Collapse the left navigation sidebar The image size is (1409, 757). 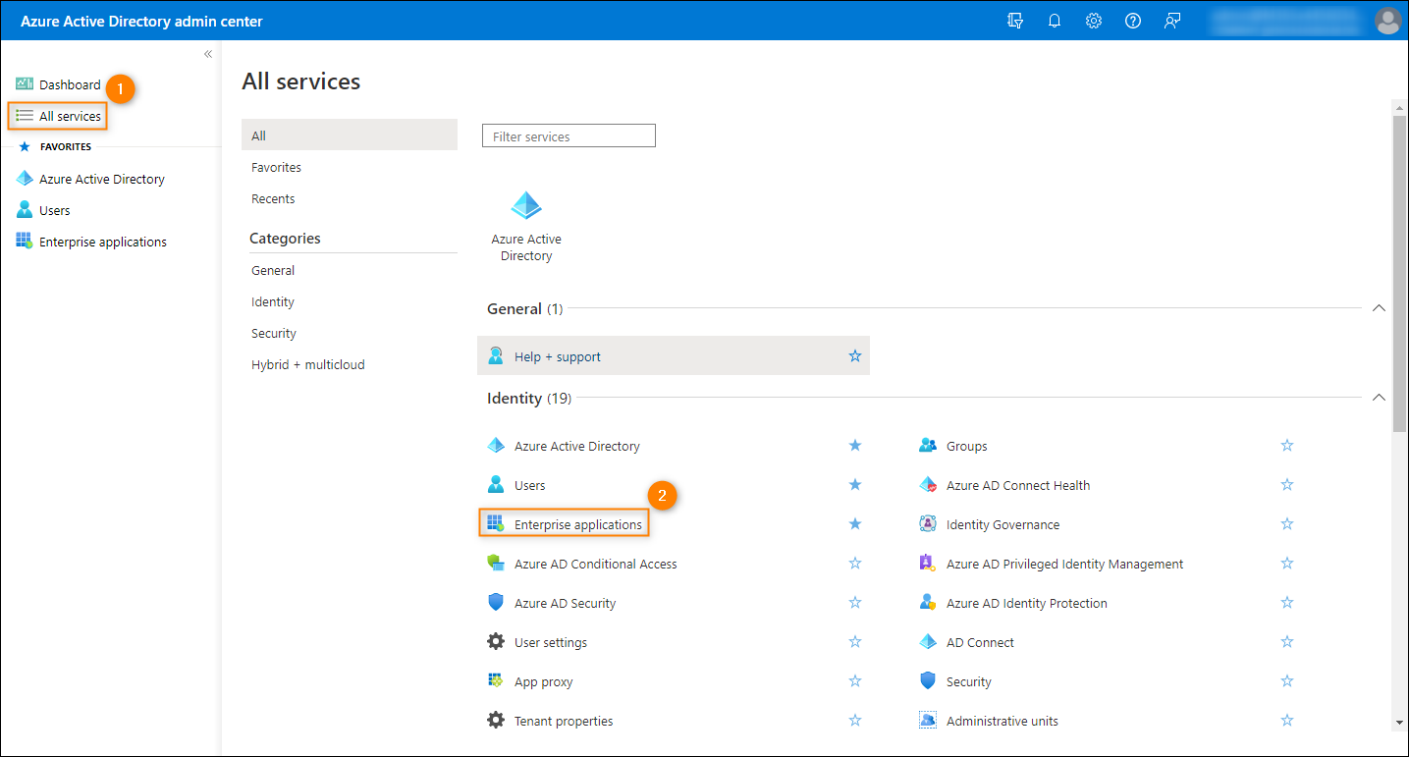coord(208,54)
